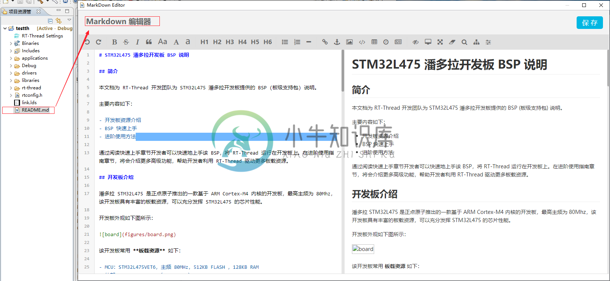
Task: Expand the Binaries folder
Action: pyautogui.click(x=11, y=43)
